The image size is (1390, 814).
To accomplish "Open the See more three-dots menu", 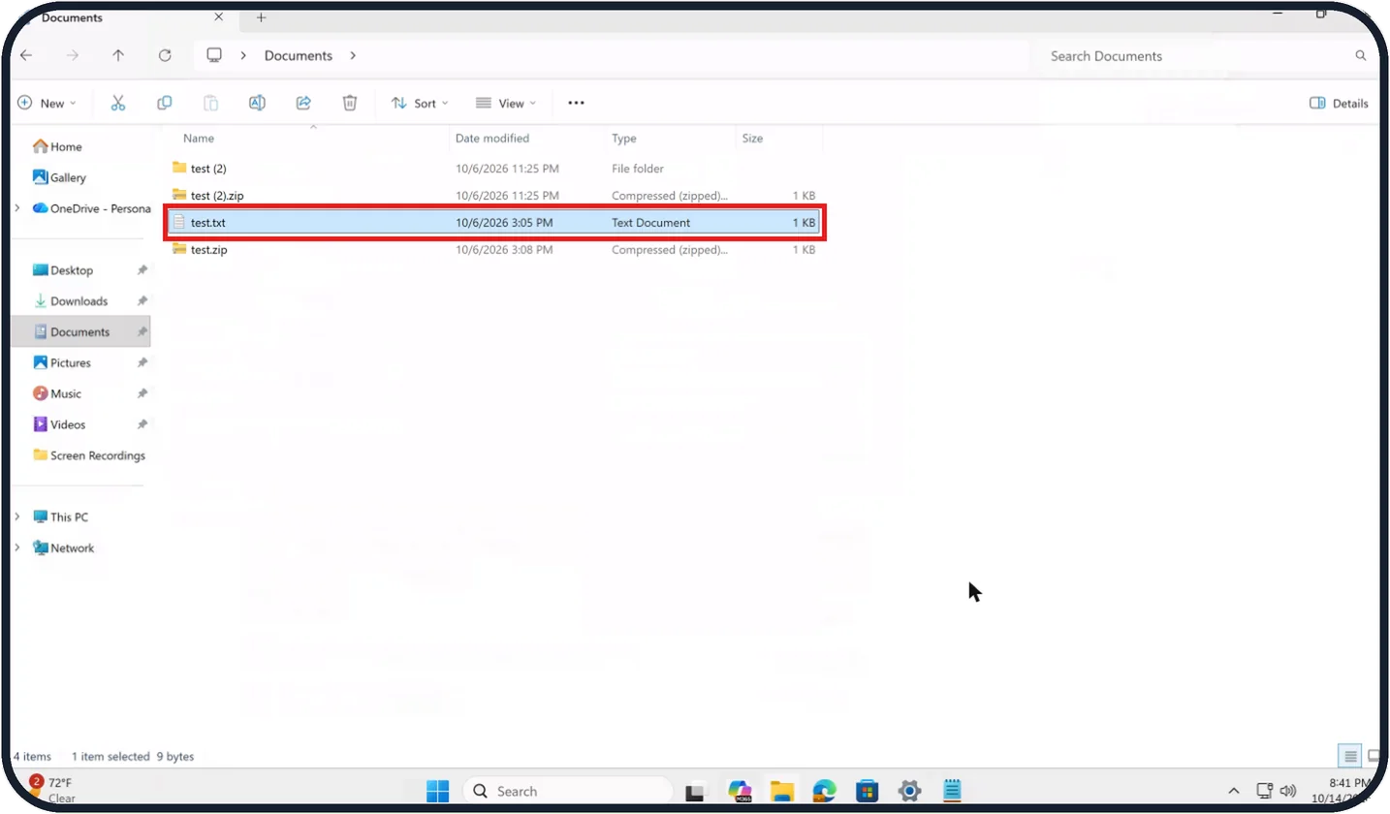I will coord(576,103).
